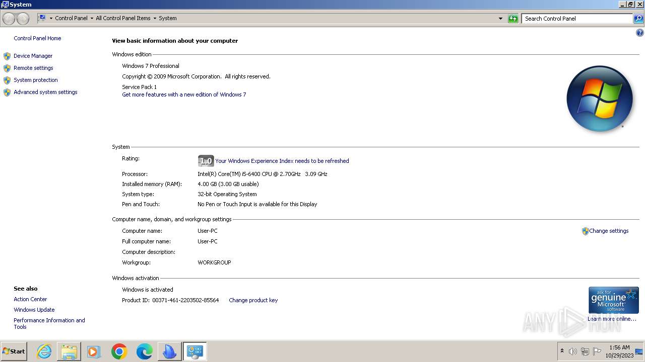Click the shield icon next to Change settings
The height and width of the screenshot is (362, 645).
[585, 231]
